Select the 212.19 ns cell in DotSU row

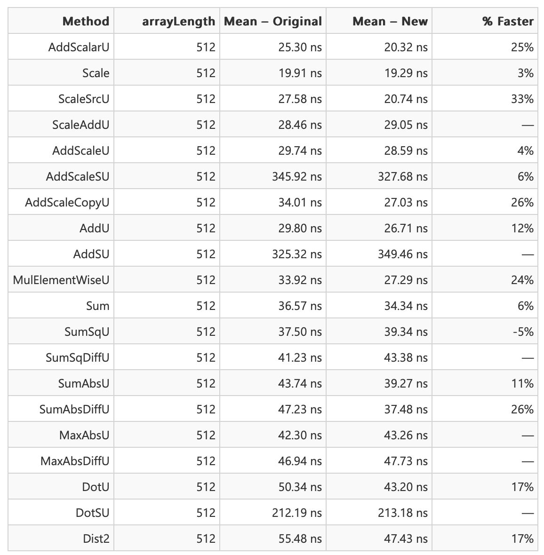tap(297, 513)
